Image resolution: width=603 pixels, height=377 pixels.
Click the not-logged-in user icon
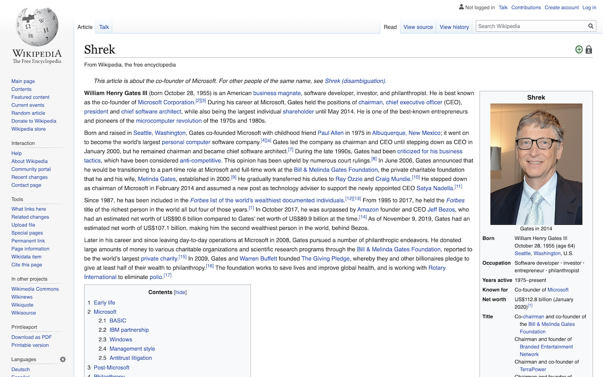[x=461, y=7]
